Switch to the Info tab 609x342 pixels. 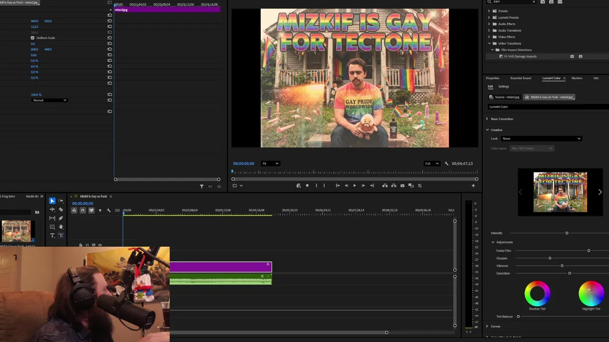[x=596, y=78]
